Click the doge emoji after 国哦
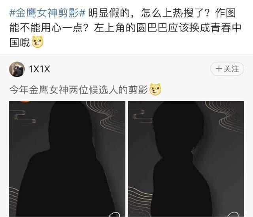 point(38,42)
